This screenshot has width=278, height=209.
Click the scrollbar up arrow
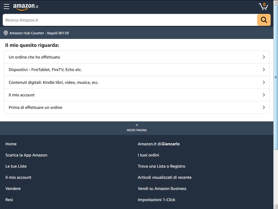click(x=276, y=2)
